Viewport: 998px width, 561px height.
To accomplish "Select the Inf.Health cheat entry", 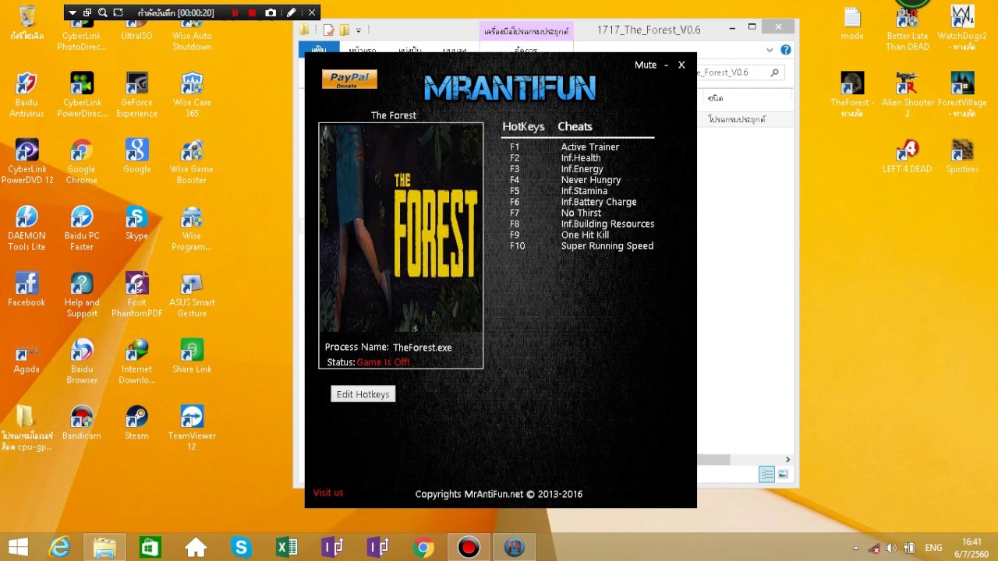I will [x=581, y=158].
